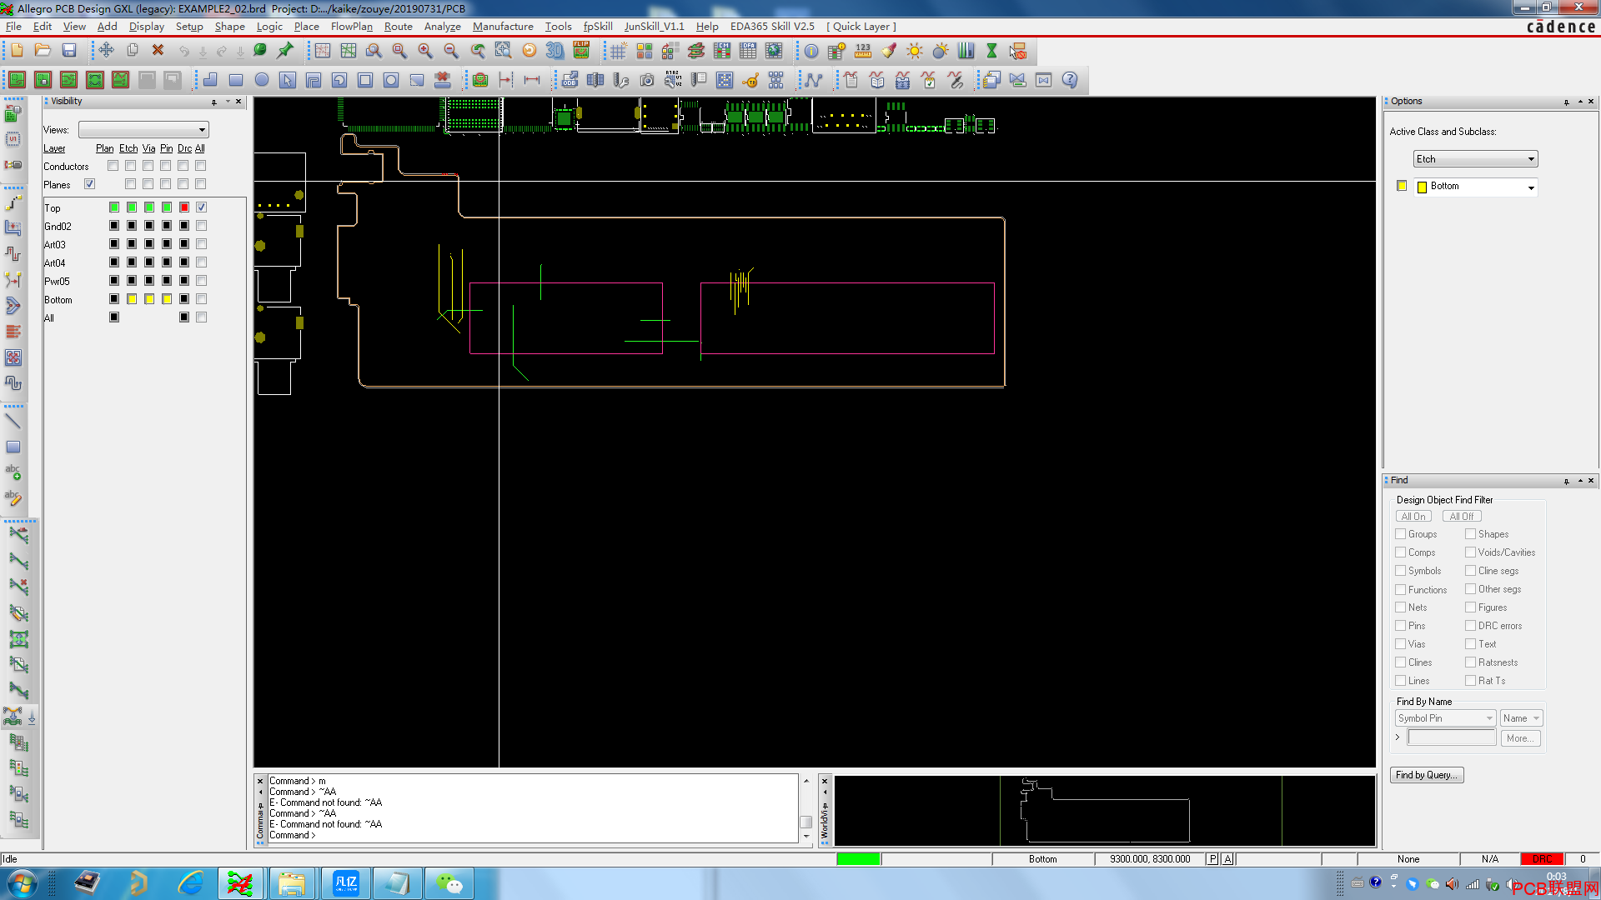Select the Move tool
The height and width of the screenshot is (900, 1601).
106,51
